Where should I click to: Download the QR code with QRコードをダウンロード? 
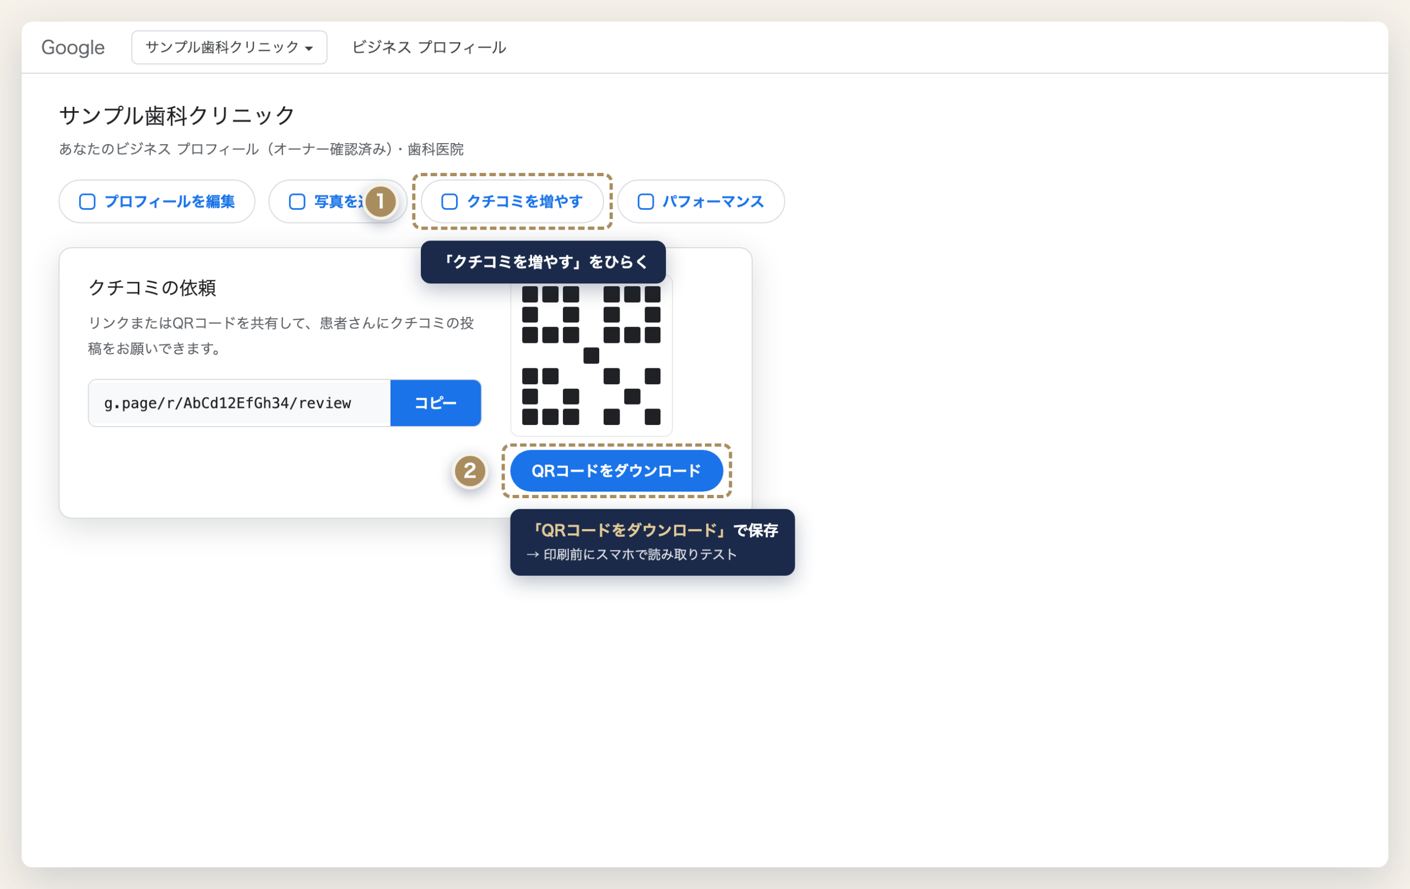[x=616, y=471]
